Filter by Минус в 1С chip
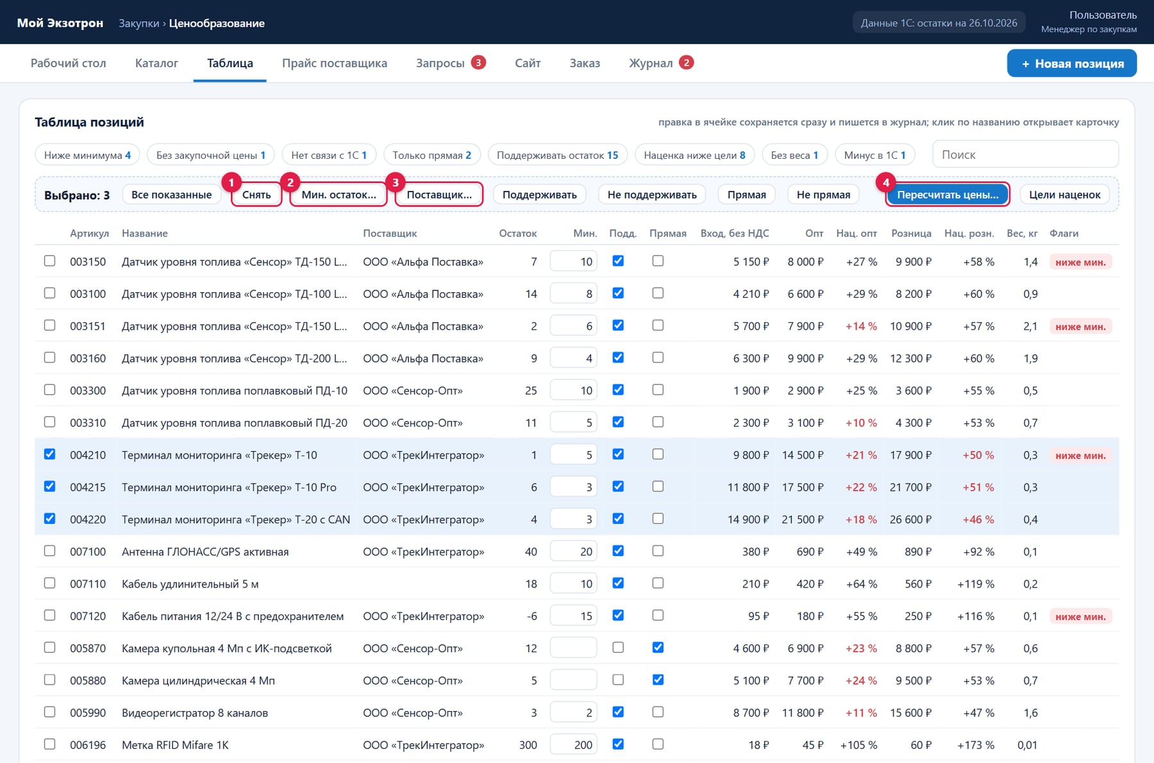This screenshot has height=763, width=1154. click(x=874, y=155)
